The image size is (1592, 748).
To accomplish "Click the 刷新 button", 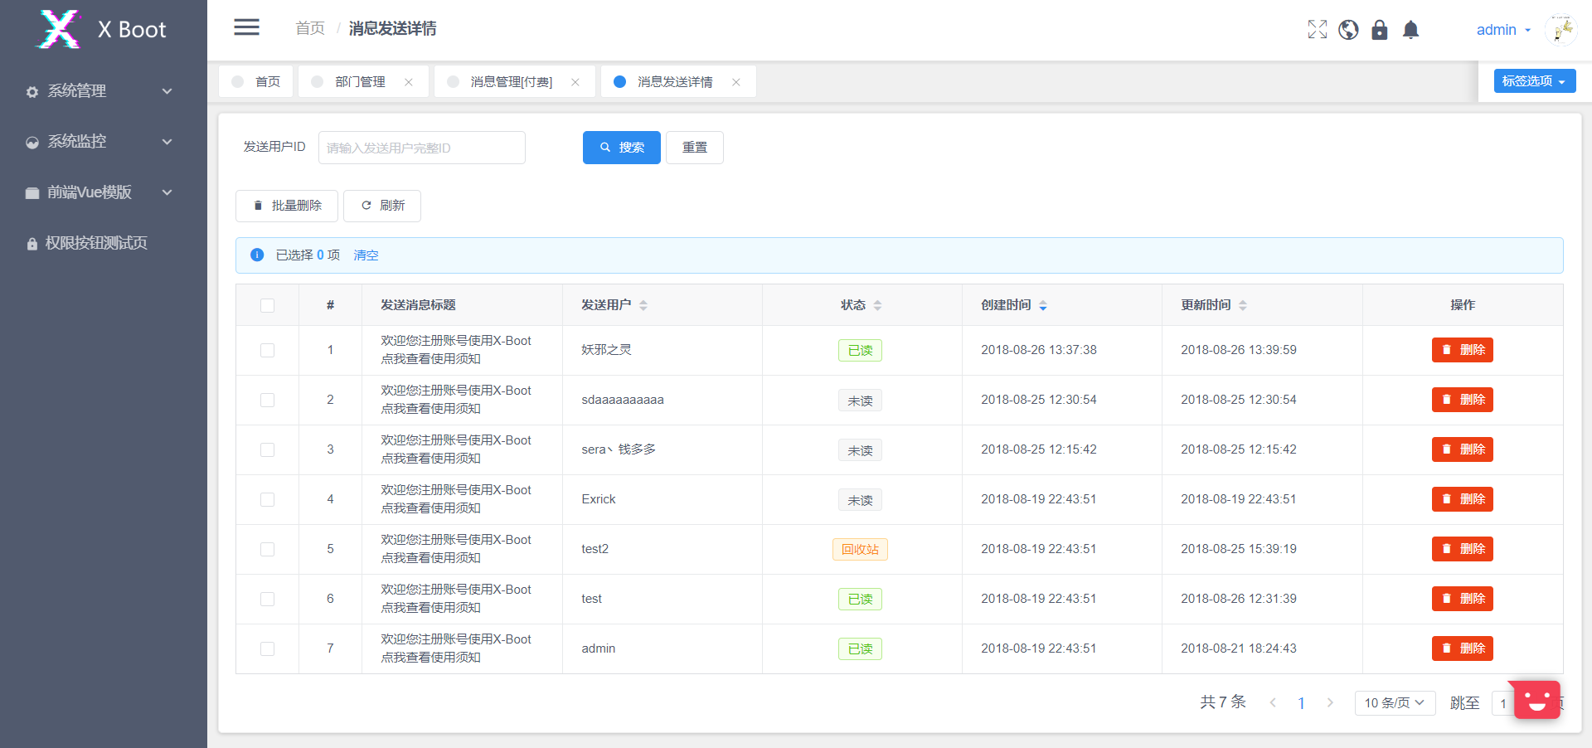I will [382, 206].
